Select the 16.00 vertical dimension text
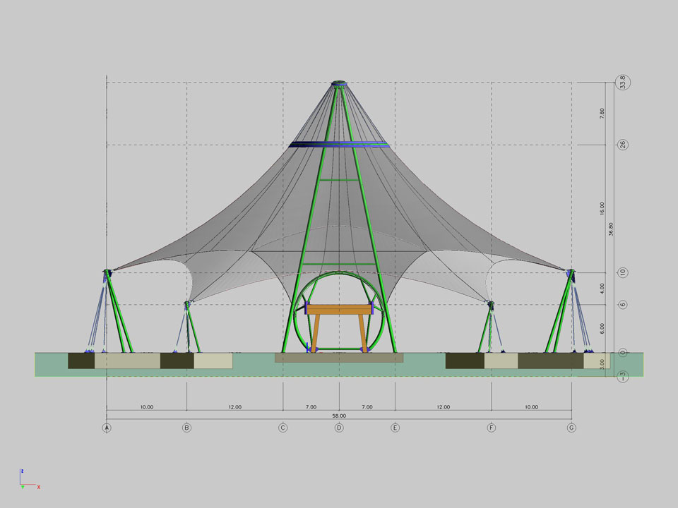 (x=602, y=209)
